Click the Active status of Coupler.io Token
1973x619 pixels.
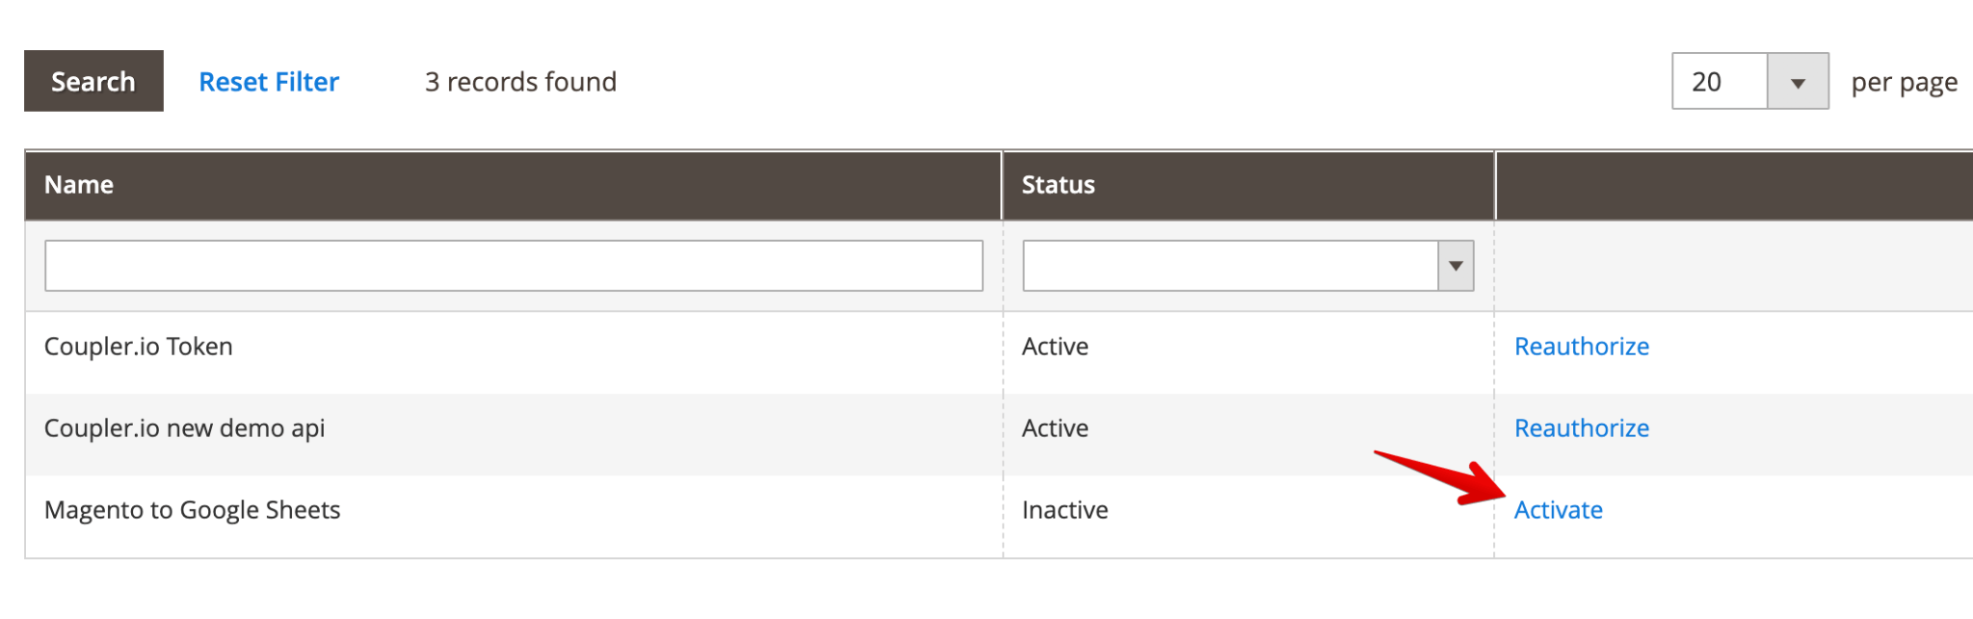pos(1056,346)
